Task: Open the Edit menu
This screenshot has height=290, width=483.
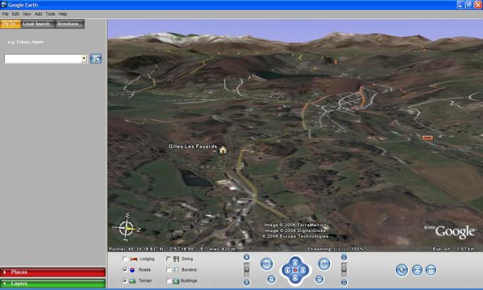Action: pyautogui.click(x=16, y=14)
